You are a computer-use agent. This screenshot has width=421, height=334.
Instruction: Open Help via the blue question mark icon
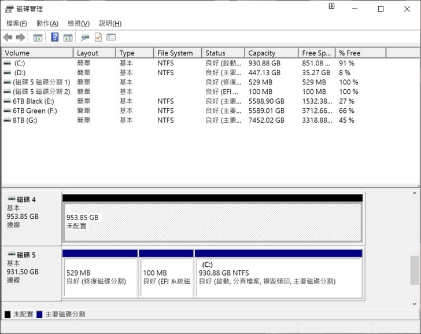click(55, 37)
